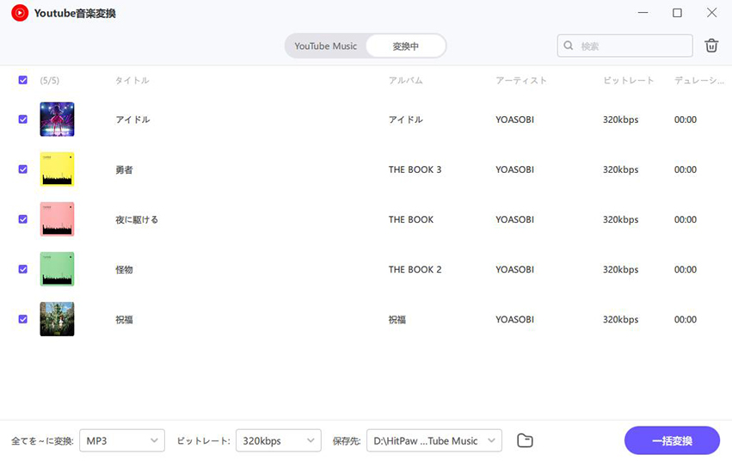Click the 祝福 album cover thumbnail

tap(57, 319)
